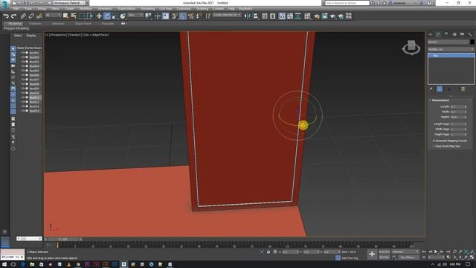Click the Undo arrow in main toolbar
This screenshot has width=476, height=268.
pos(6,16)
